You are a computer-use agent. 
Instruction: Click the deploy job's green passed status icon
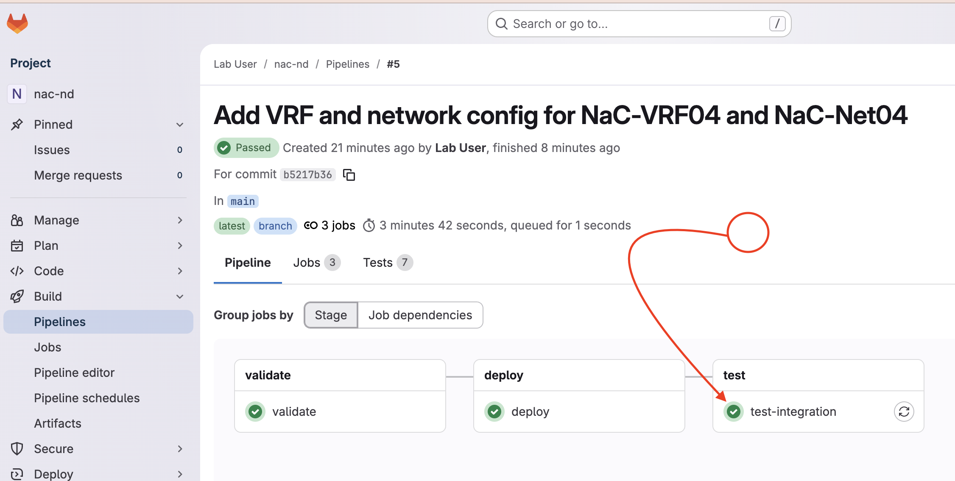point(494,412)
